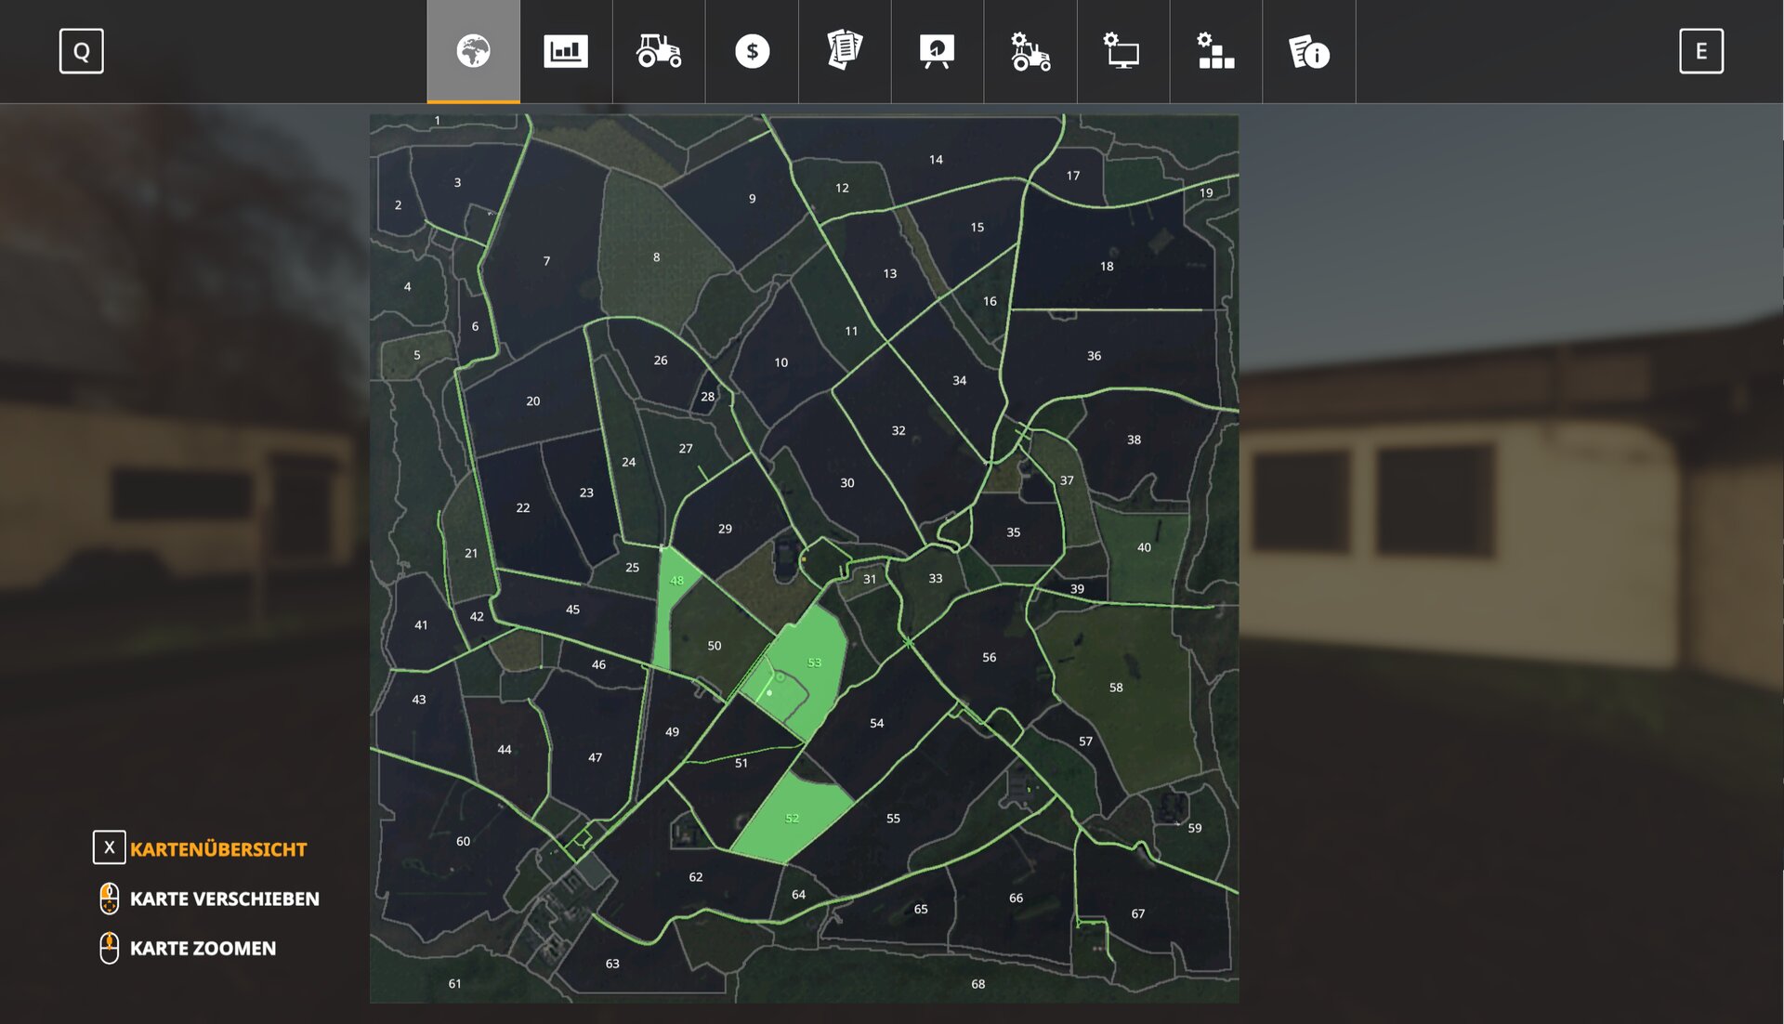
Task: Click field 18 on the map
Action: (1106, 267)
